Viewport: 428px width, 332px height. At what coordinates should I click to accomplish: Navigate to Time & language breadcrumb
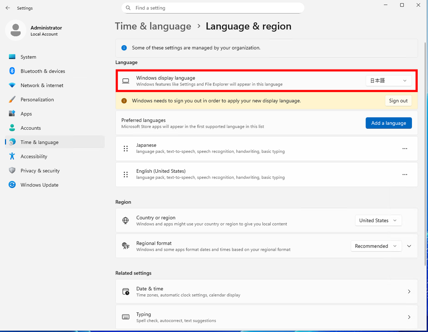tap(153, 26)
